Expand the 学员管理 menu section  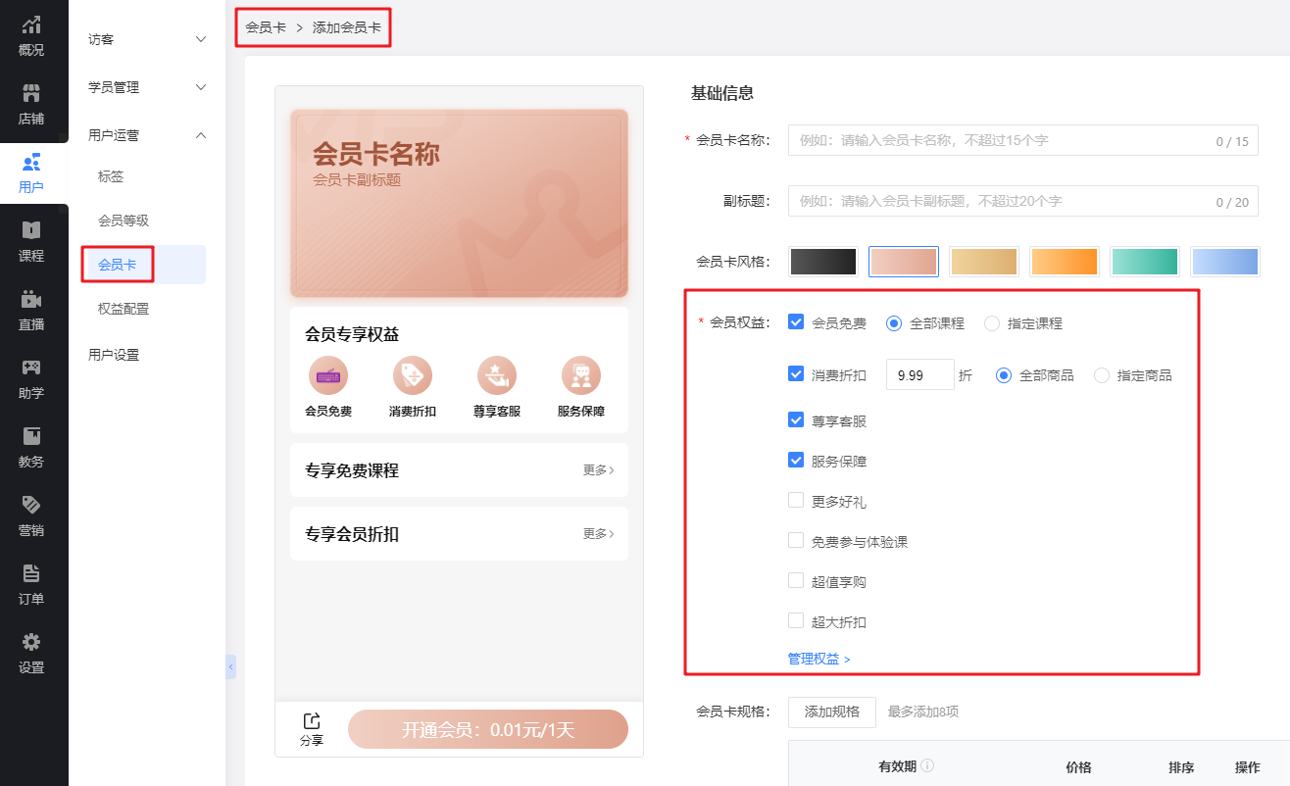pos(147,87)
